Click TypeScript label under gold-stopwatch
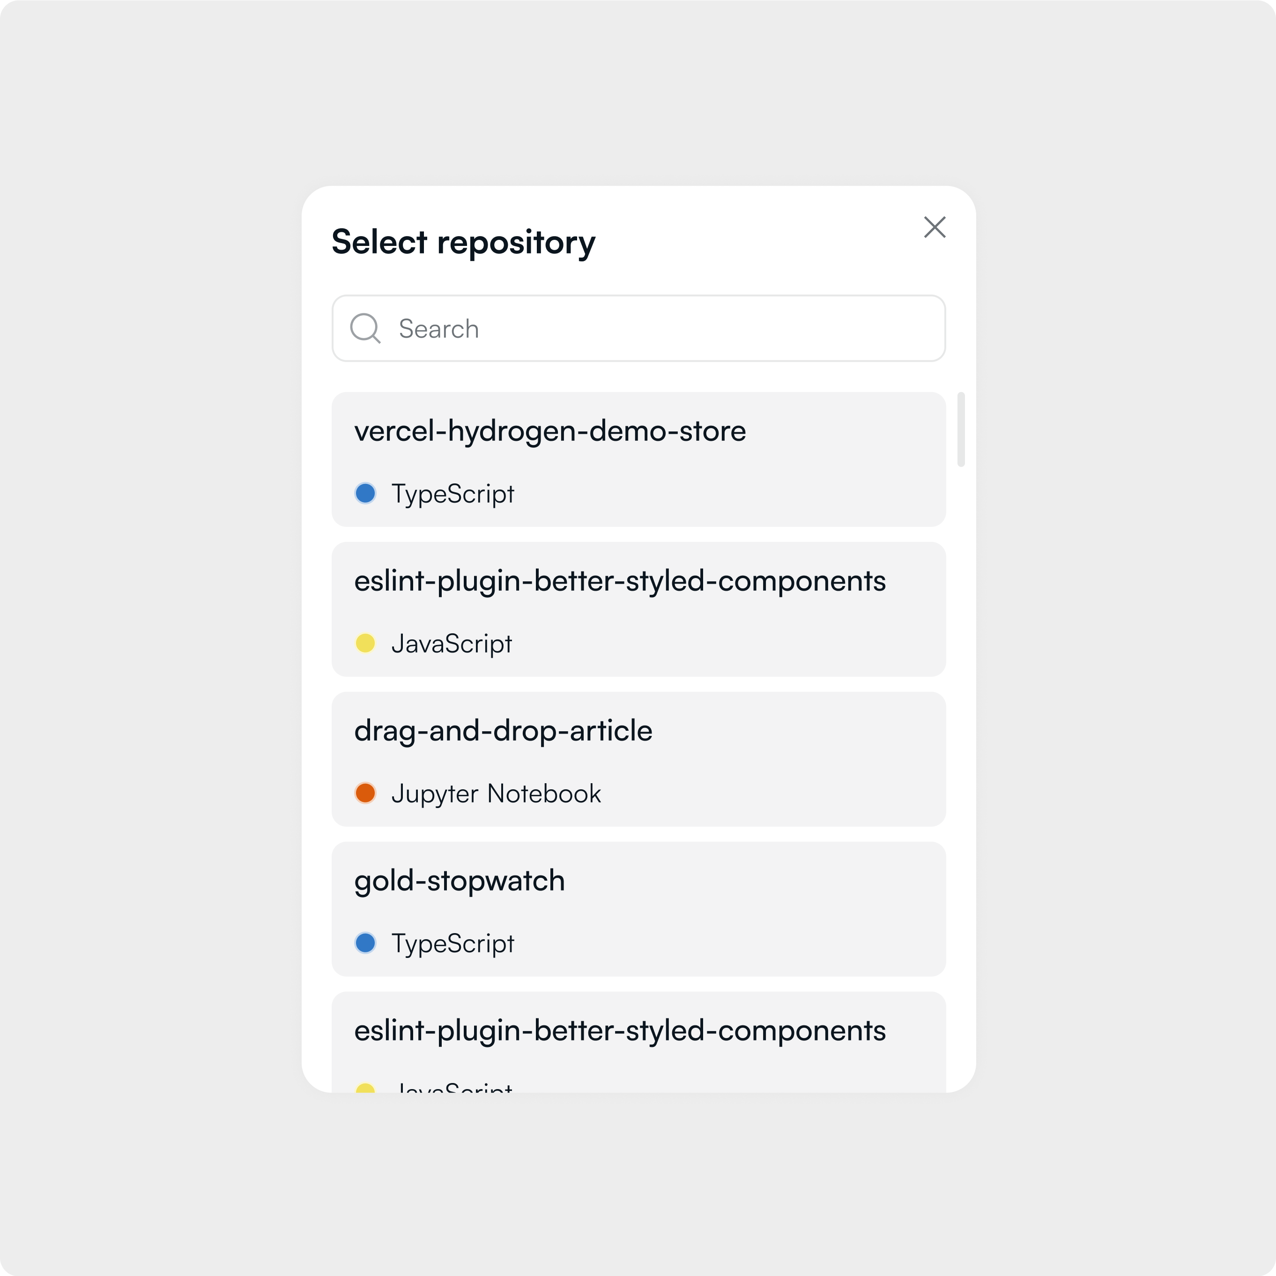 coord(453,944)
